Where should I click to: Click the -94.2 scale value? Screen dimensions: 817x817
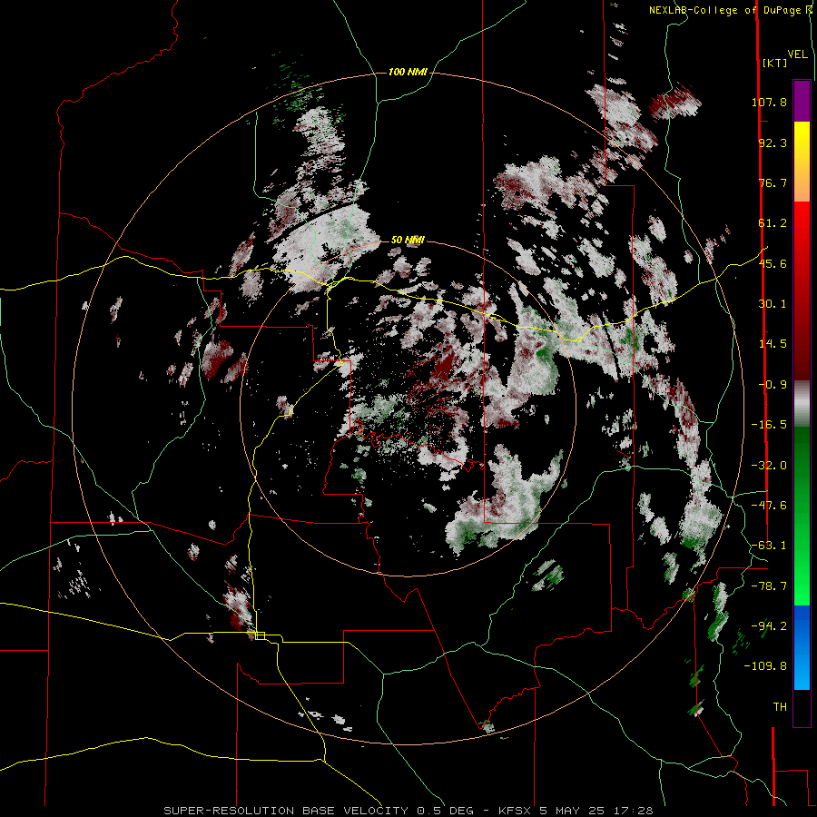[769, 625]
